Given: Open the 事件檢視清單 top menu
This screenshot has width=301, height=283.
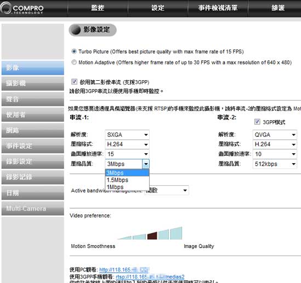Looking at the screenshot, I should coord(218,8).
